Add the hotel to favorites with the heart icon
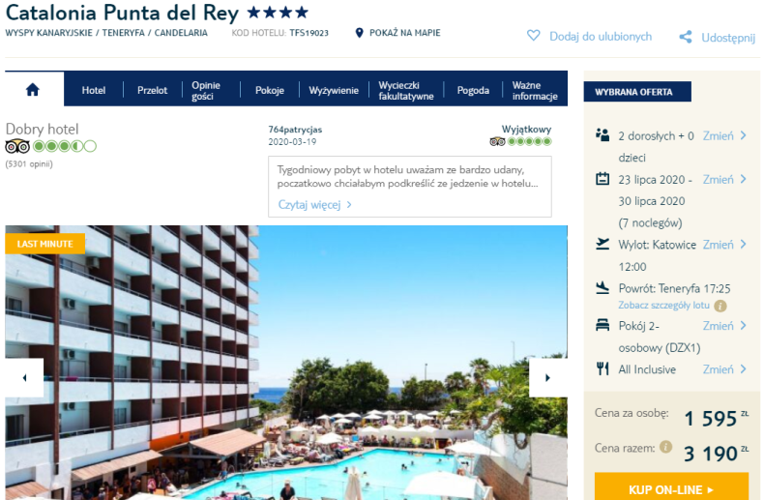This screenshot has height=500, width=764. [534, 36]
